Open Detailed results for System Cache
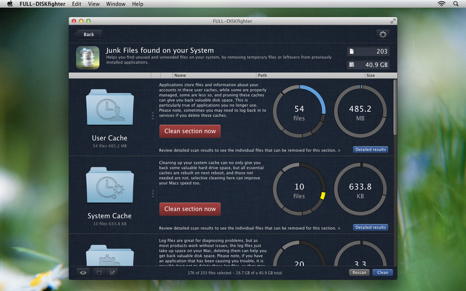The height and width of the screenshot is (291, 466). (370, 228)
